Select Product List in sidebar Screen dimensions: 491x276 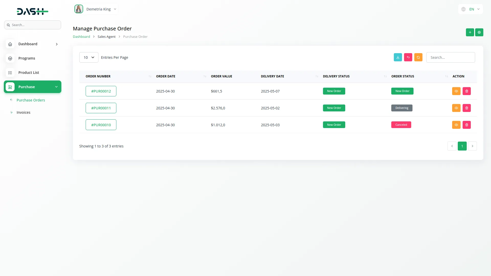coord(29,73)
